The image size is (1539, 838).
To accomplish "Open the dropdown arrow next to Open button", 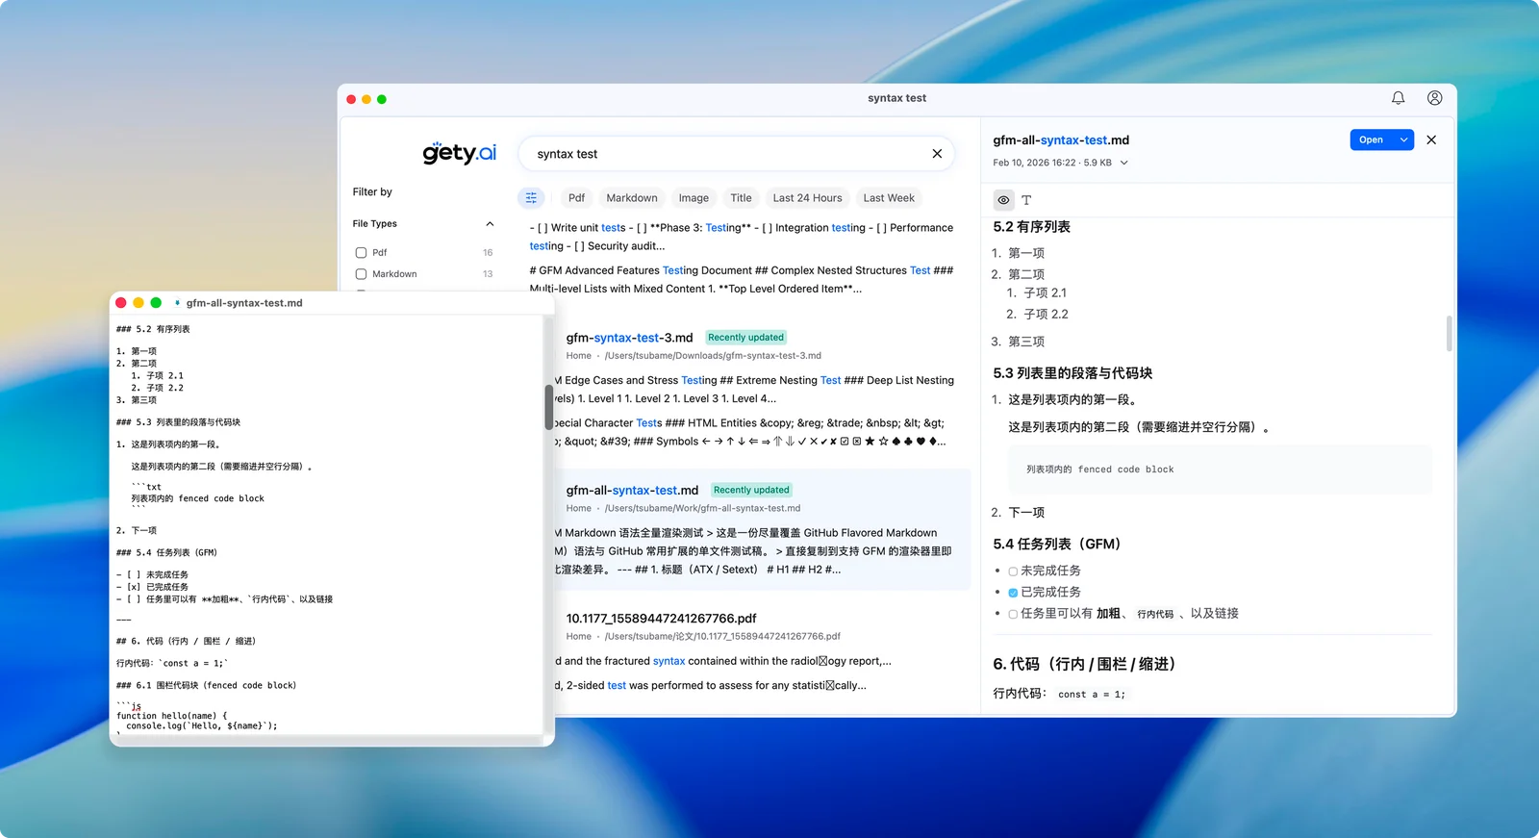I will coord(1404,140).
